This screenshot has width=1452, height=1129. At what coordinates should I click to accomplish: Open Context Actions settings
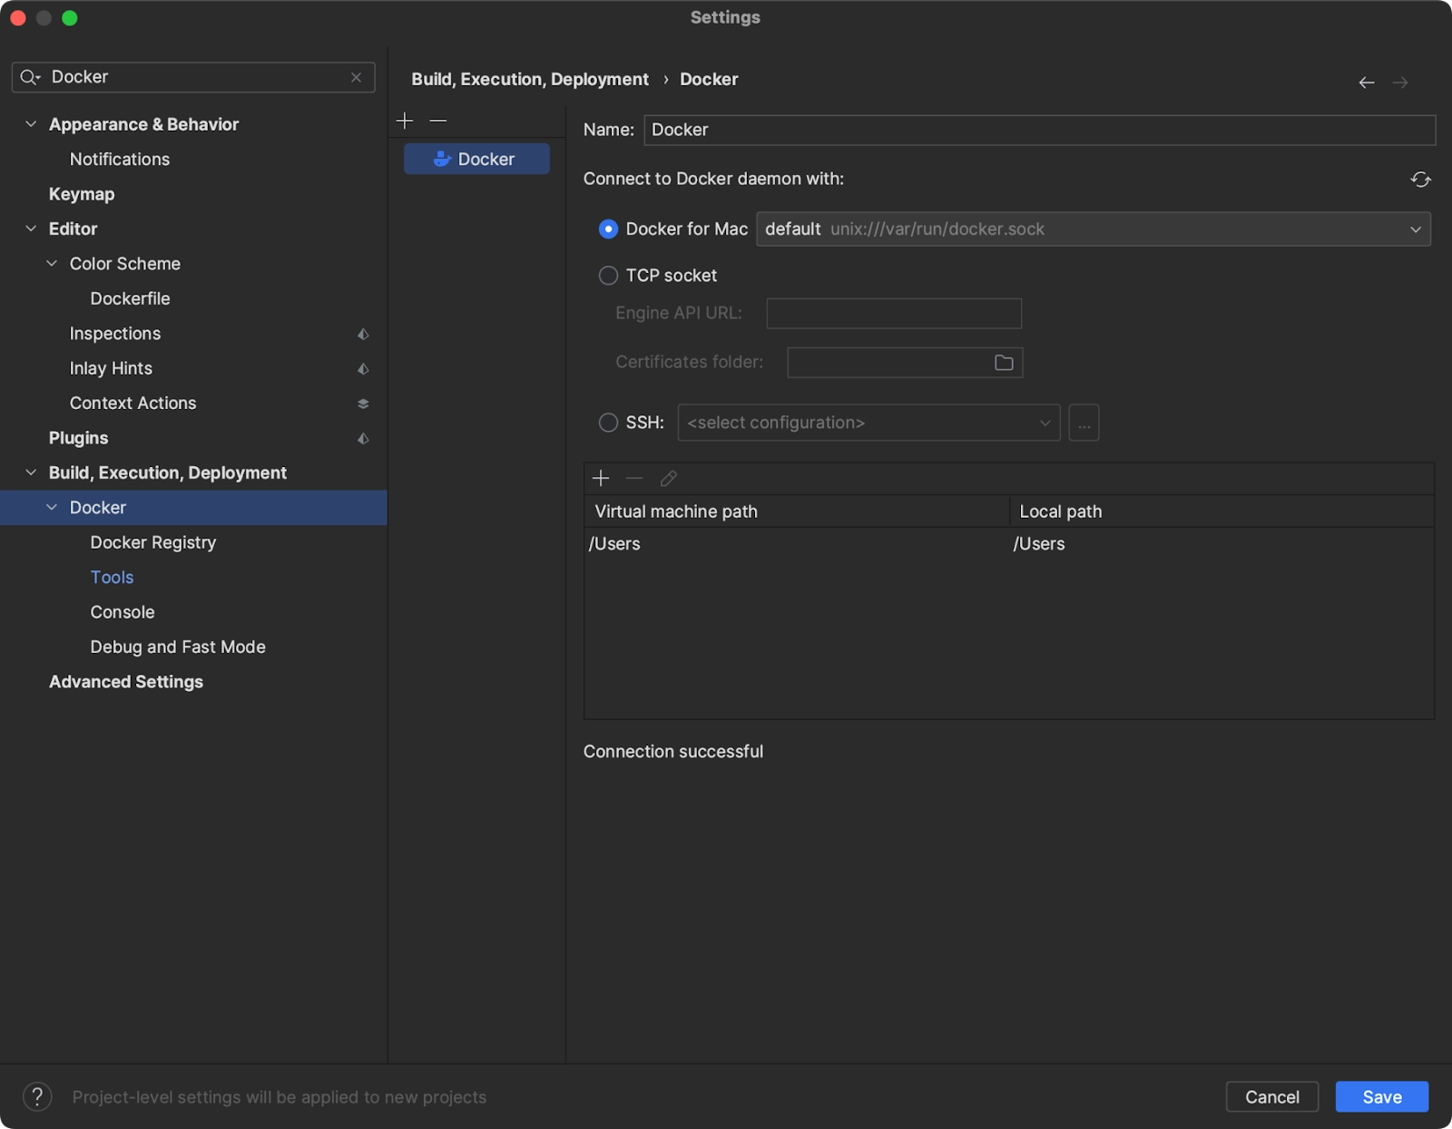pos(132,403)
